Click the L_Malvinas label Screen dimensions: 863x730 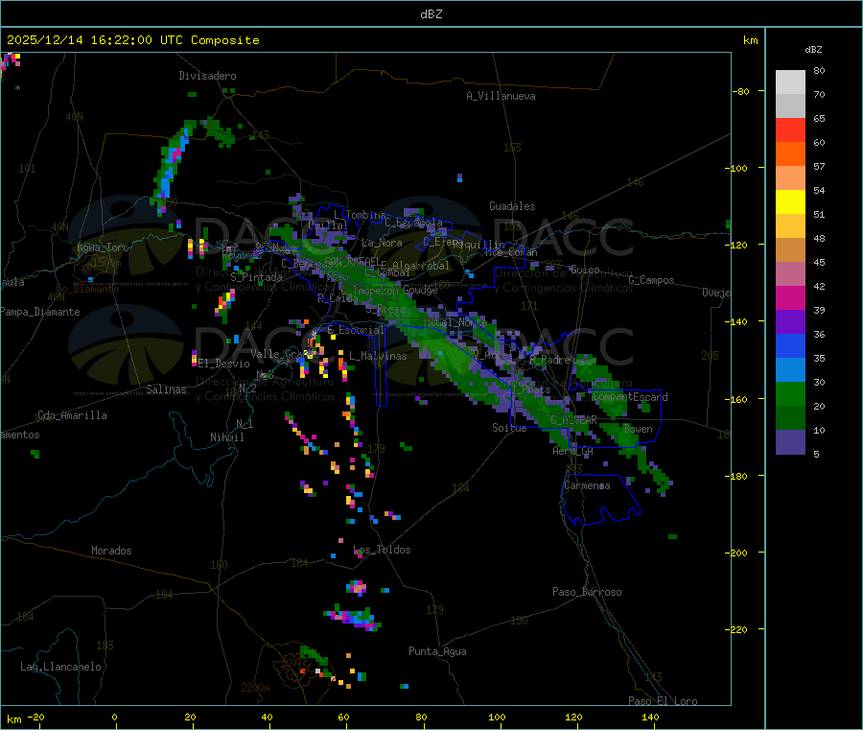[378, 356]
